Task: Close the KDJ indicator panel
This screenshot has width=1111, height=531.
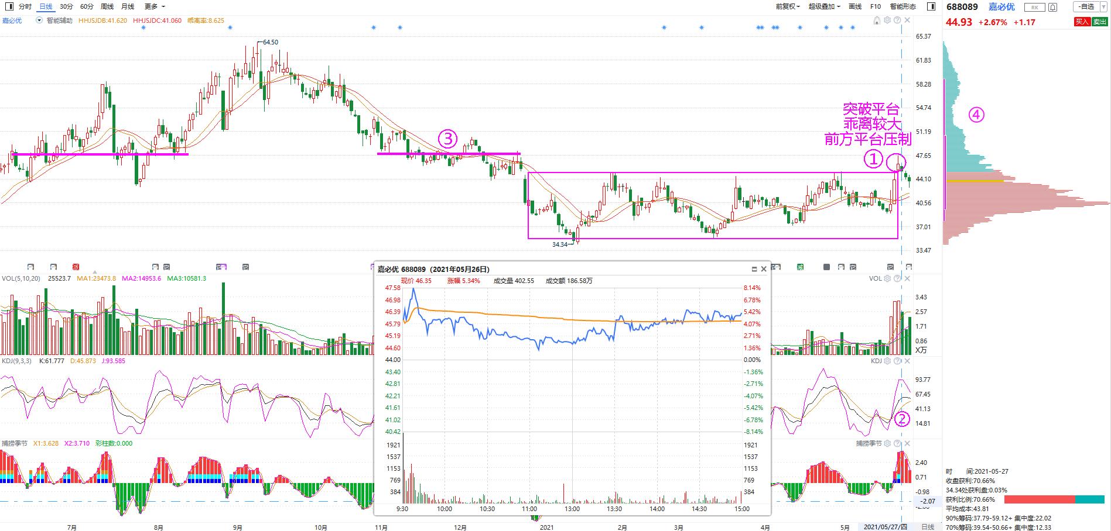Action: [x=907, y=361]
